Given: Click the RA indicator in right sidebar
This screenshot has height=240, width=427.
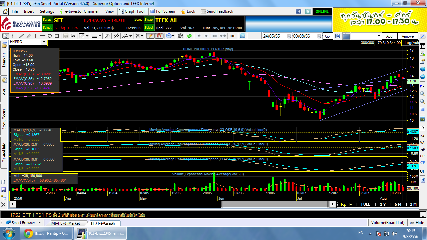Looking at the screenshot, I should pos(422,136).
